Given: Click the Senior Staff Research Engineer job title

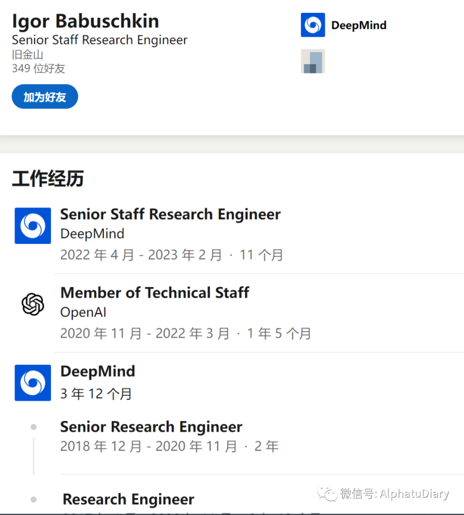Looking at the screenshot, I should pos(170,214).
